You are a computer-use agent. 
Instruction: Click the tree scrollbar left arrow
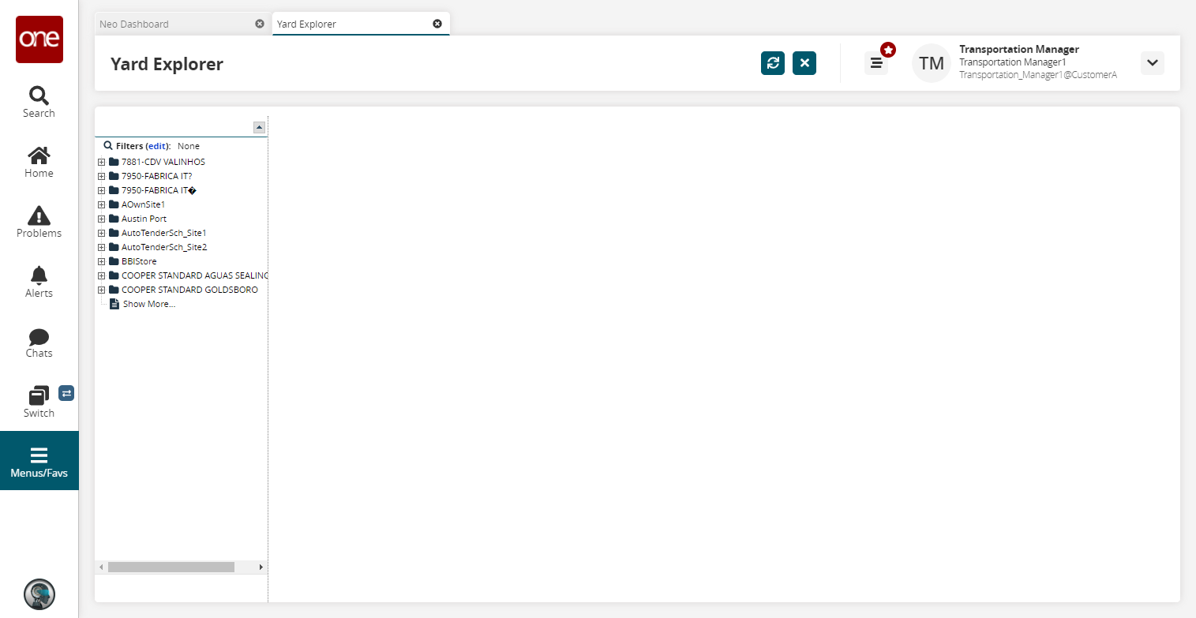(x=100, y=567)
